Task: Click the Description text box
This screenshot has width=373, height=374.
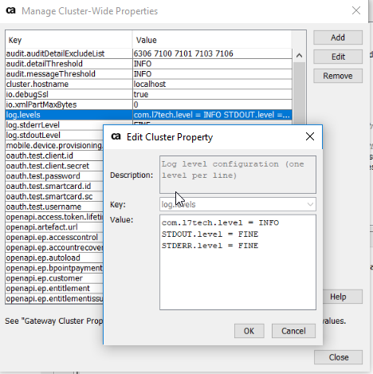Action: (238, 175)
